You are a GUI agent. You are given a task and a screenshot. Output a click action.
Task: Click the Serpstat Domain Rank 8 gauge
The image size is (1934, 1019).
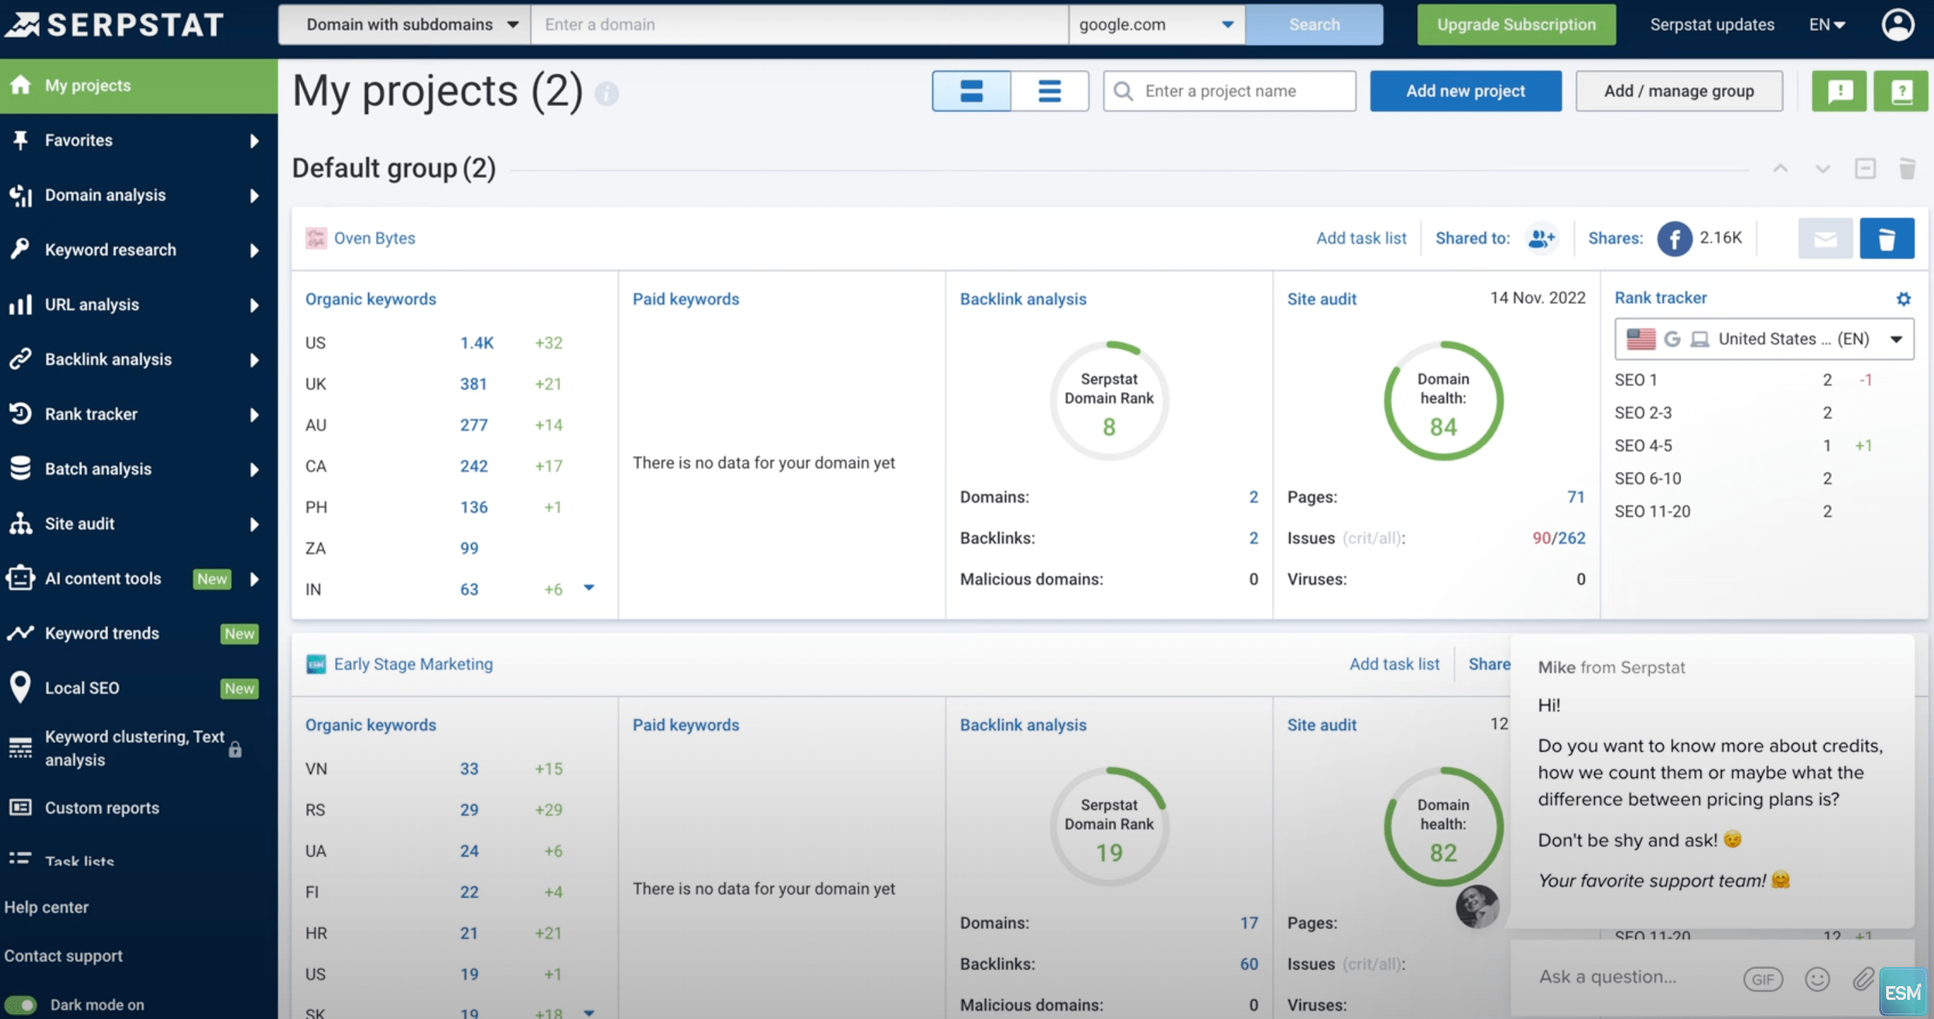(1109, 401)
